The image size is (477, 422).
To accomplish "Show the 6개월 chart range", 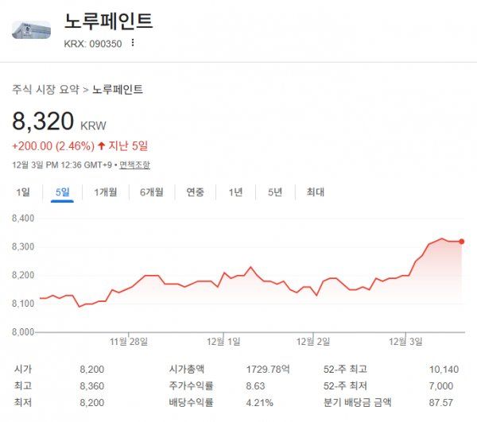I will tap(151, 192).
